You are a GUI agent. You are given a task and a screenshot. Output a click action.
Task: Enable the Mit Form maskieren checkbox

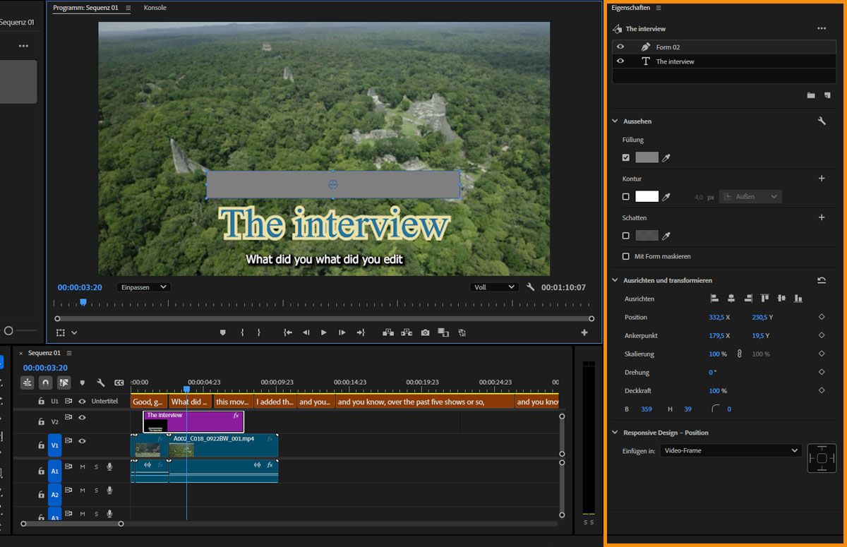point(626,256)
